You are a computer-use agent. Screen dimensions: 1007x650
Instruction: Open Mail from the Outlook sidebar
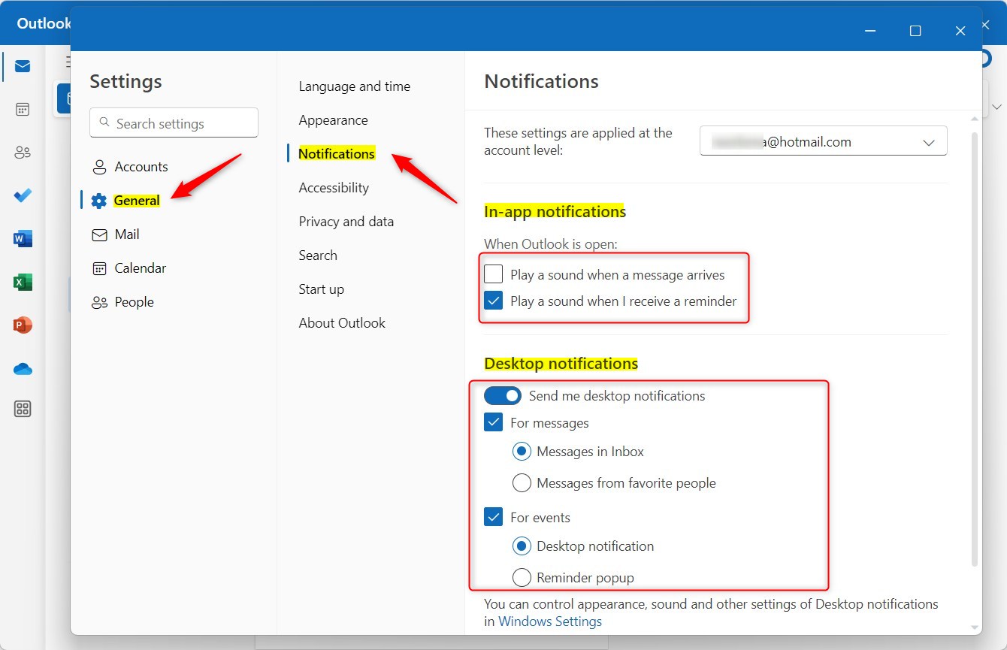click(x=22, y=66)
